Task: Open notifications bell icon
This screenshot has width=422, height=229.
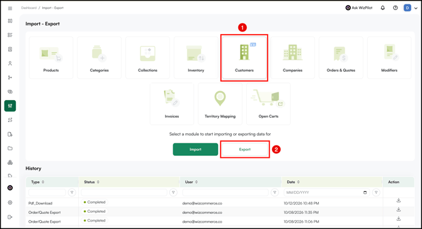Action: (x=383, y=8)
